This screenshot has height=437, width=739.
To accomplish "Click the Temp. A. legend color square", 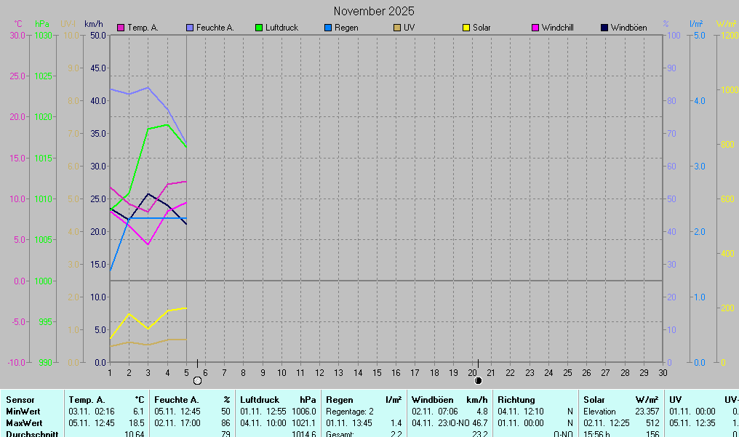I will pyautogui.click(x=121, y=28).
